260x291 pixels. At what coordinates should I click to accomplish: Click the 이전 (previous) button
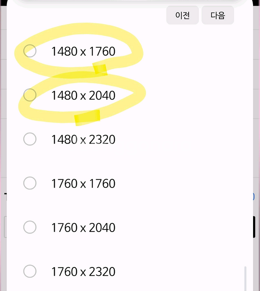coord(182,15)
